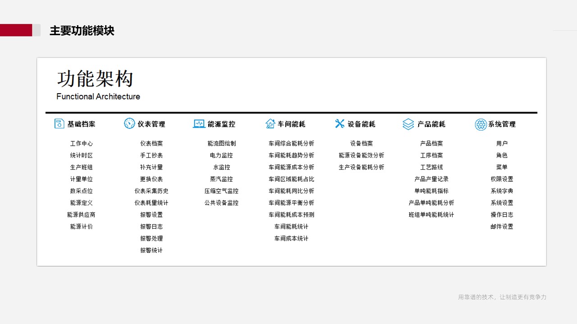The width and height of the screenshot is (577, 324).
Task: Select the 产品能耗 column heading
Action: [431, 124]
